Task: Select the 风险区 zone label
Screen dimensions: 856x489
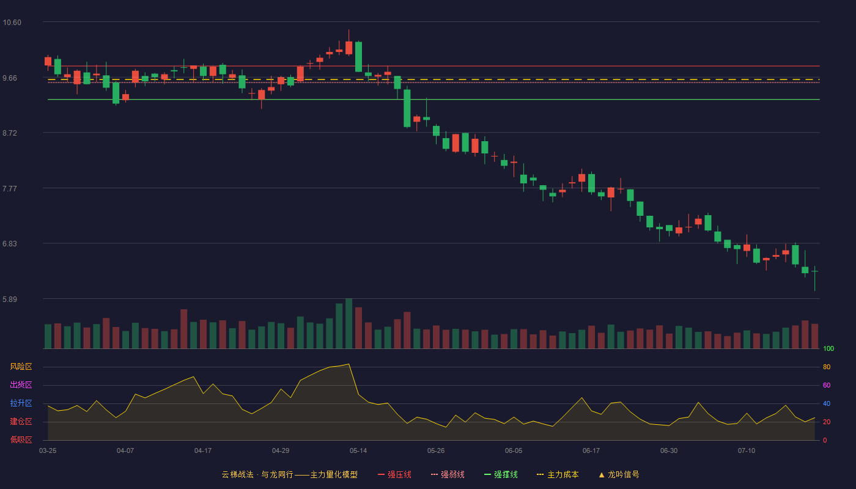Action: click(x=21, y=367)
